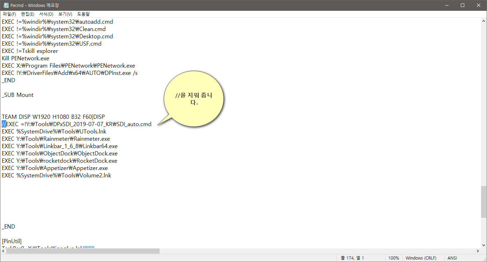Image resolution: width=487 pixels, height=262 pixels.
Task: Click the vertical scrollbar up arrow
Action: coord(484,21)
